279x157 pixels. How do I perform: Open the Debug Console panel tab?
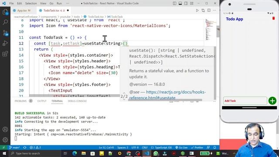(x=77, y=101)
